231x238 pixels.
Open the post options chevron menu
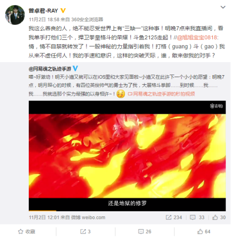coord(223,7)
